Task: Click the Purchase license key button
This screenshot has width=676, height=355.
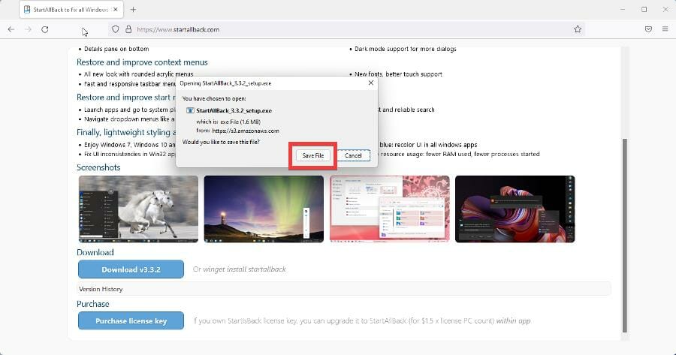Action: click(x=131, y=321)
